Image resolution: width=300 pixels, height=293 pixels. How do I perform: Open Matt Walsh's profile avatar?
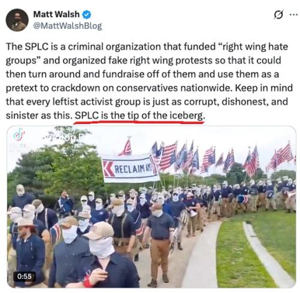click(17, 20)
